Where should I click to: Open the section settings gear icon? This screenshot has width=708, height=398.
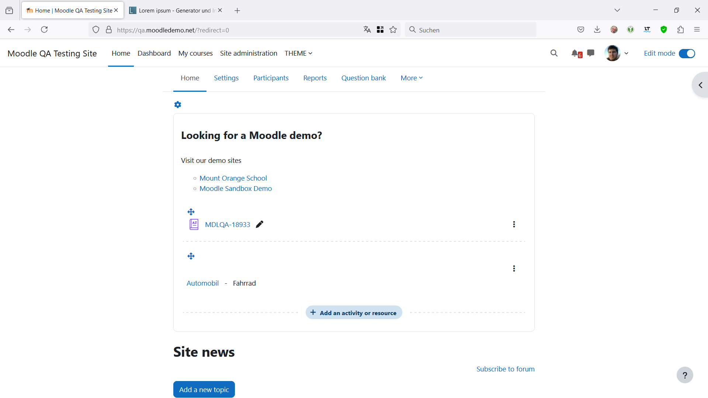coord(178,105)
